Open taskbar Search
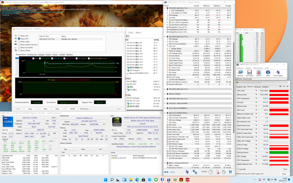 pos(112,180)
